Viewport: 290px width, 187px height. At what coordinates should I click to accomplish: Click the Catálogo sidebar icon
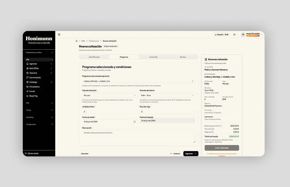pos(27,82)
